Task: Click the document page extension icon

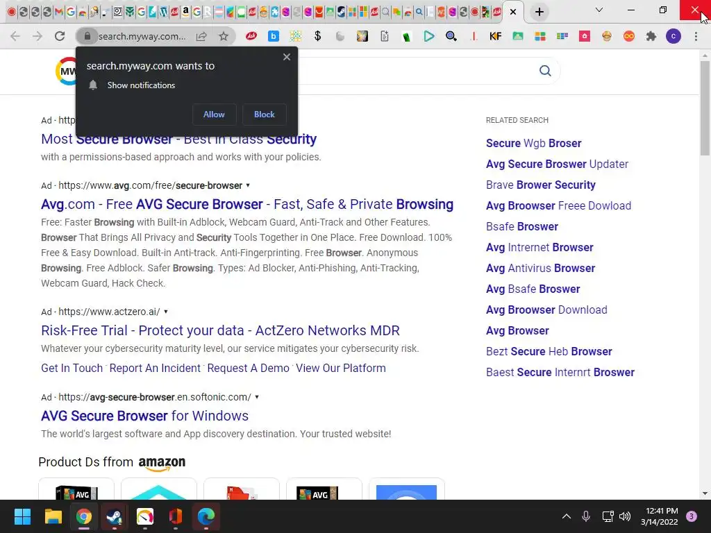Action: click(385, 36)
